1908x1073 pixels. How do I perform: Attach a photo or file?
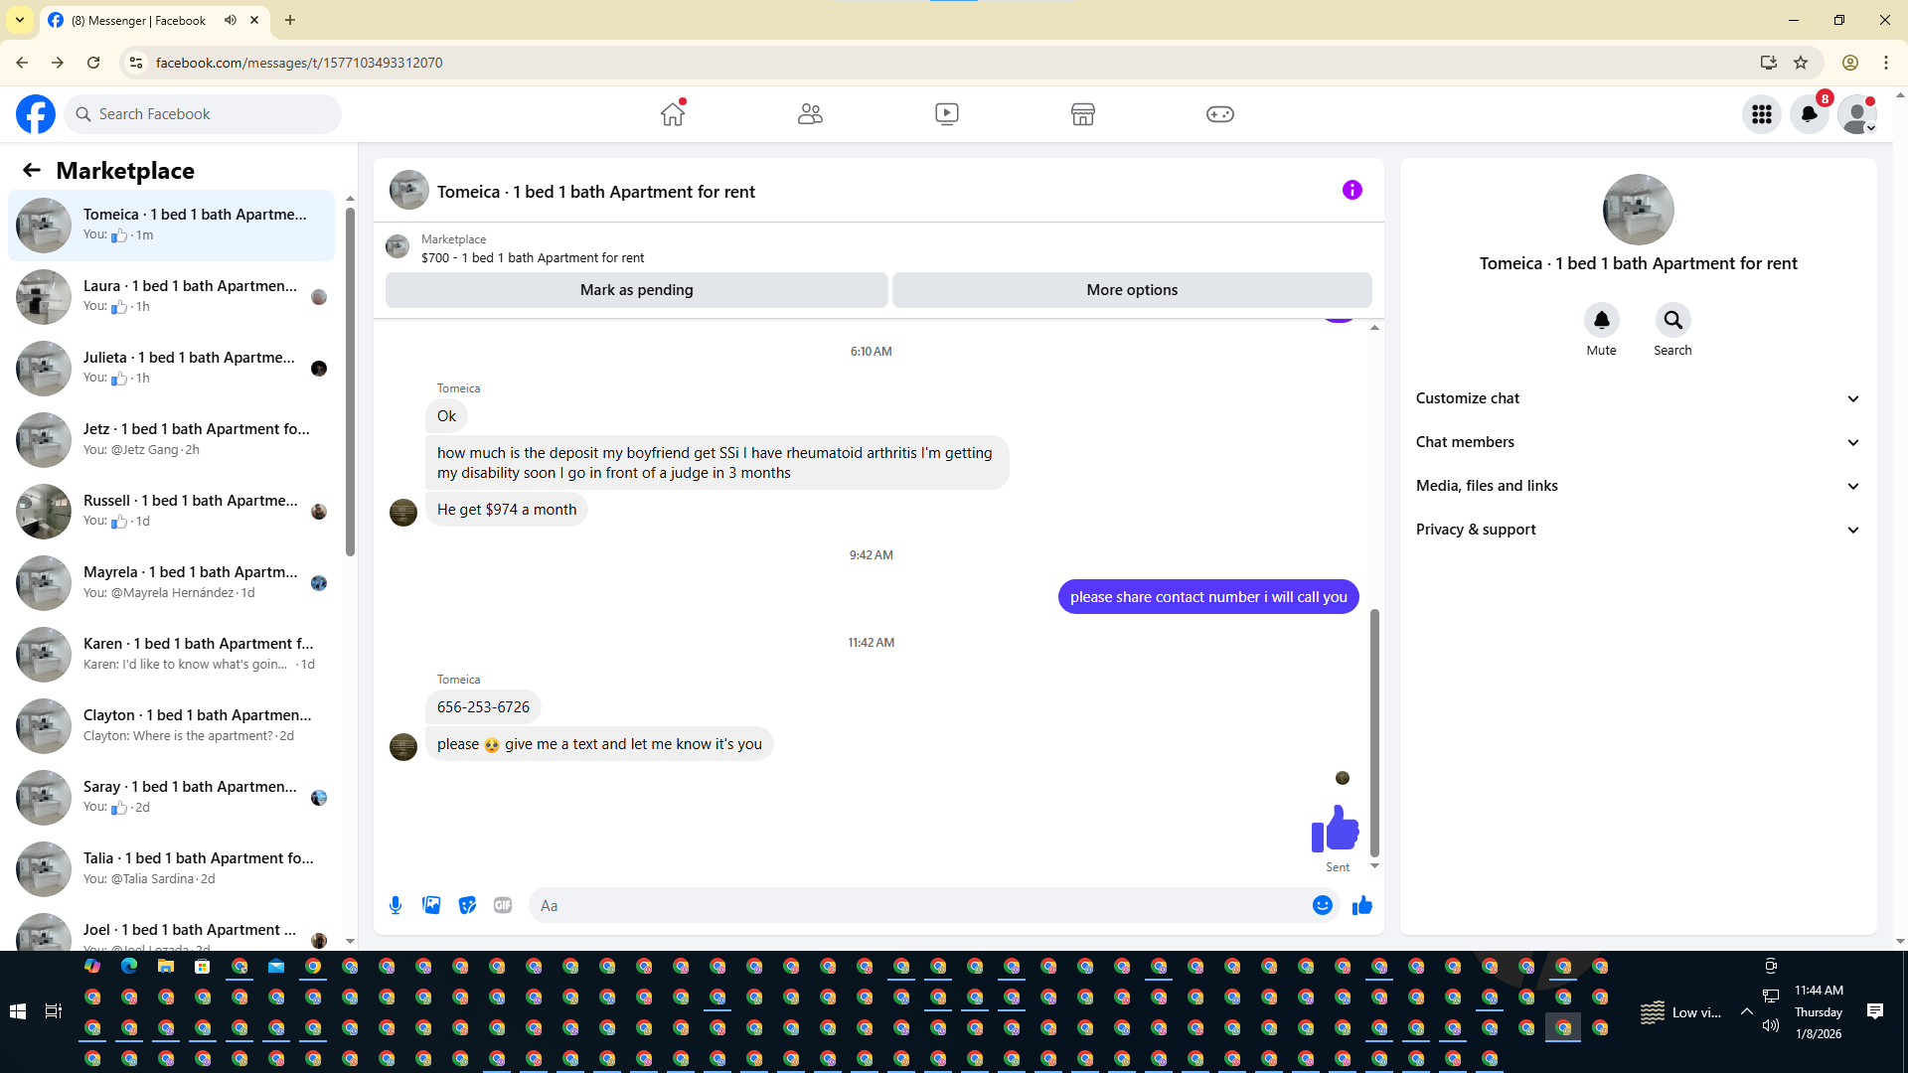click(x=431, y=905)
